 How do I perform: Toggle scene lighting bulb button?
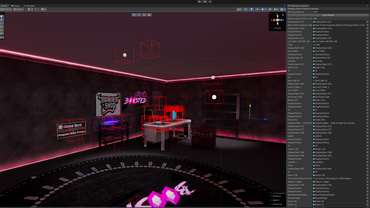click(x=251, y=9)
